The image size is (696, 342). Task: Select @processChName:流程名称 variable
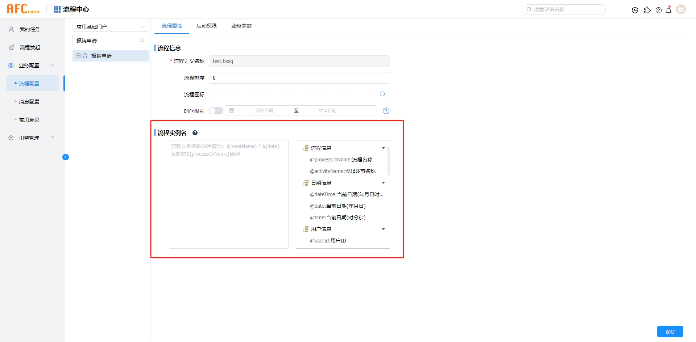(x=341, y=160)
